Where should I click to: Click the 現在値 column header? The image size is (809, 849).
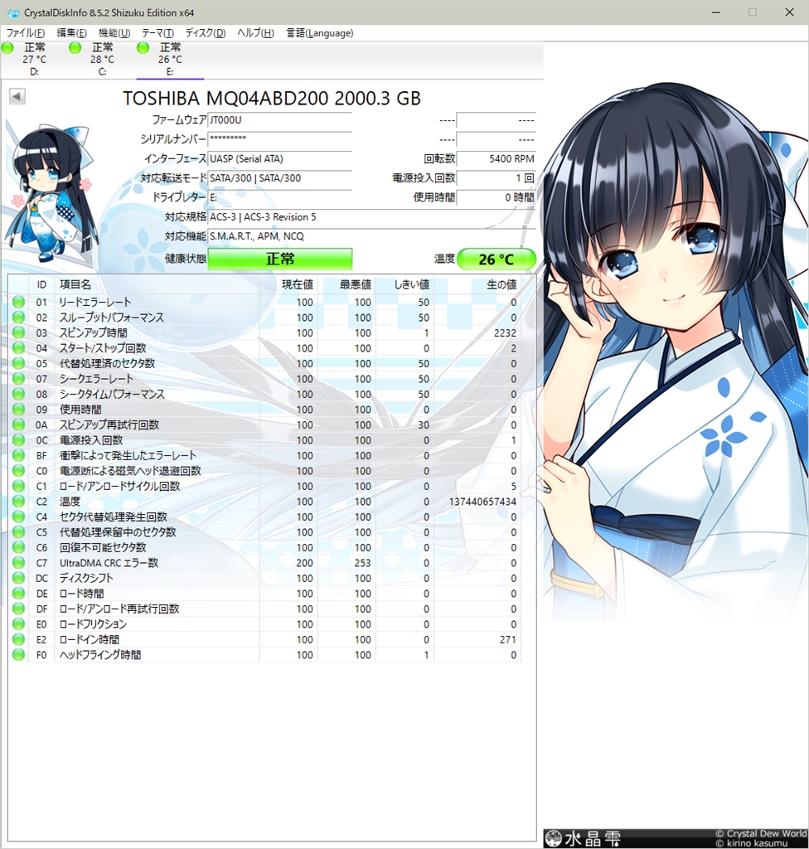289,285
